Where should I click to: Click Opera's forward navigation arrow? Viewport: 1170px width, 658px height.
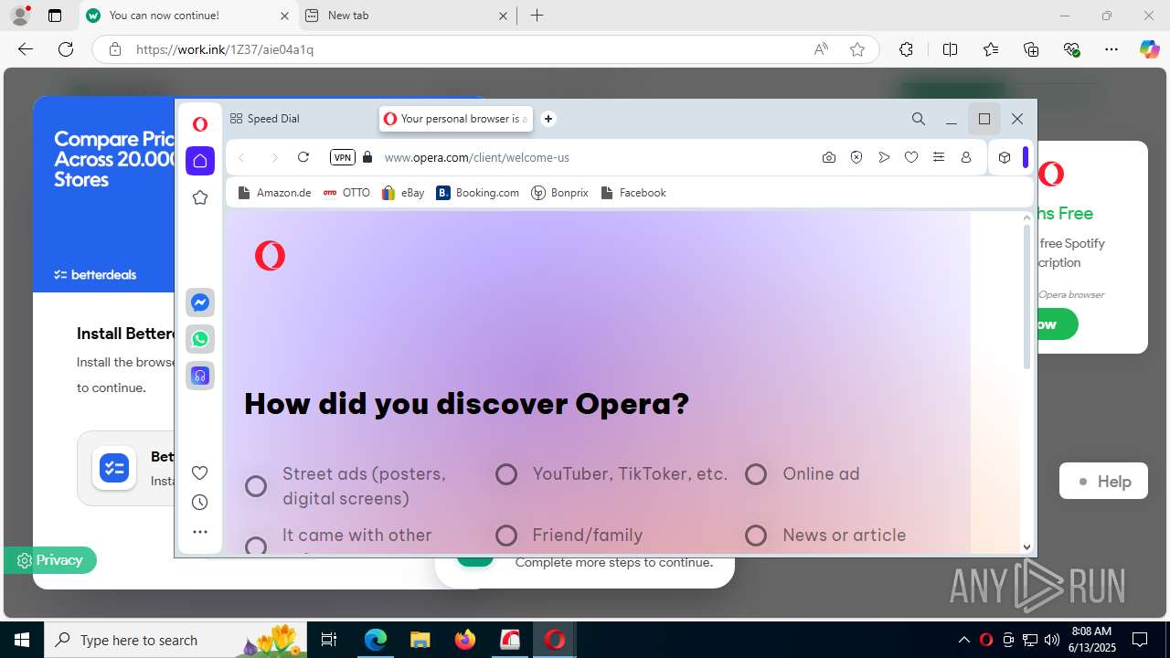(x=273, y=157)
